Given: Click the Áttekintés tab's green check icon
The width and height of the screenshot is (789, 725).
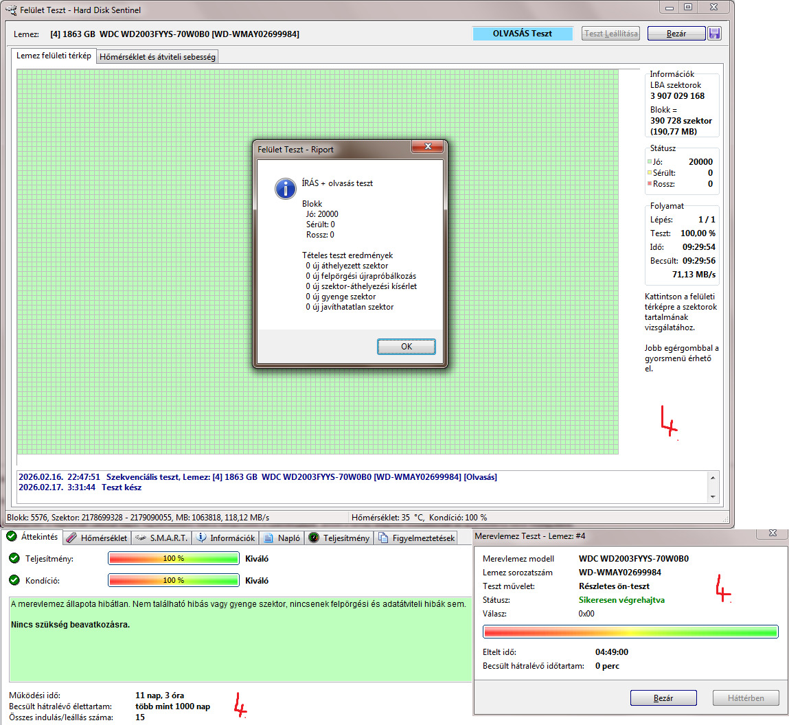Looking at the screenshot, I should pos(12,536).
